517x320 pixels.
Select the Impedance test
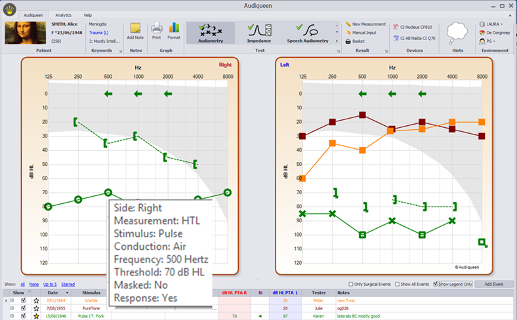coord(259,33)
